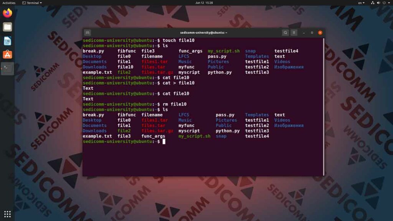Click 'file2' in second ls output
This screenshot has height=221, width=393.
[x=124, y=131]
